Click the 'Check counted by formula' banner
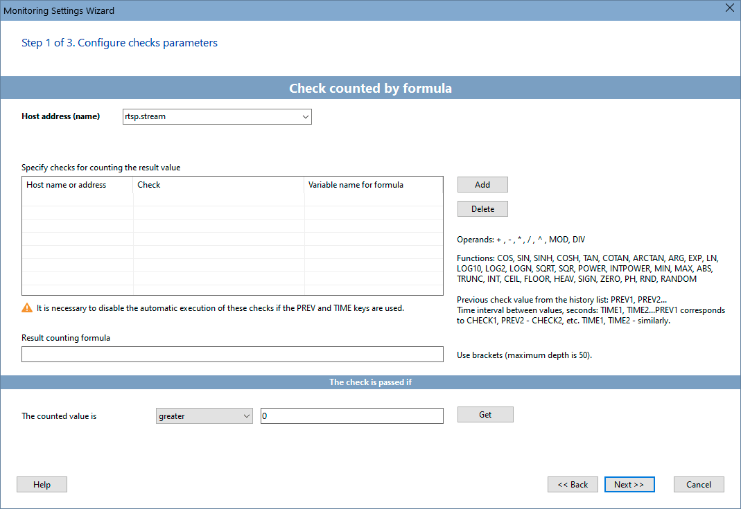The width and height of the screenshot is (741, 509). coord(370,88)
